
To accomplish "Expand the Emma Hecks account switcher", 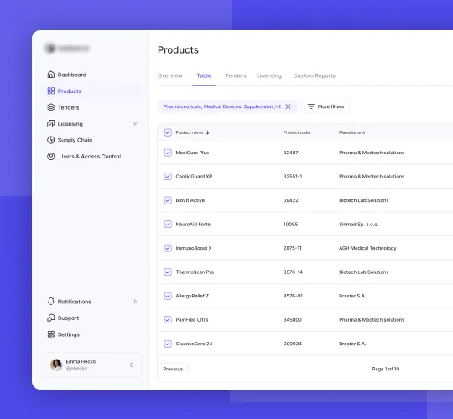I will [132, 365].
